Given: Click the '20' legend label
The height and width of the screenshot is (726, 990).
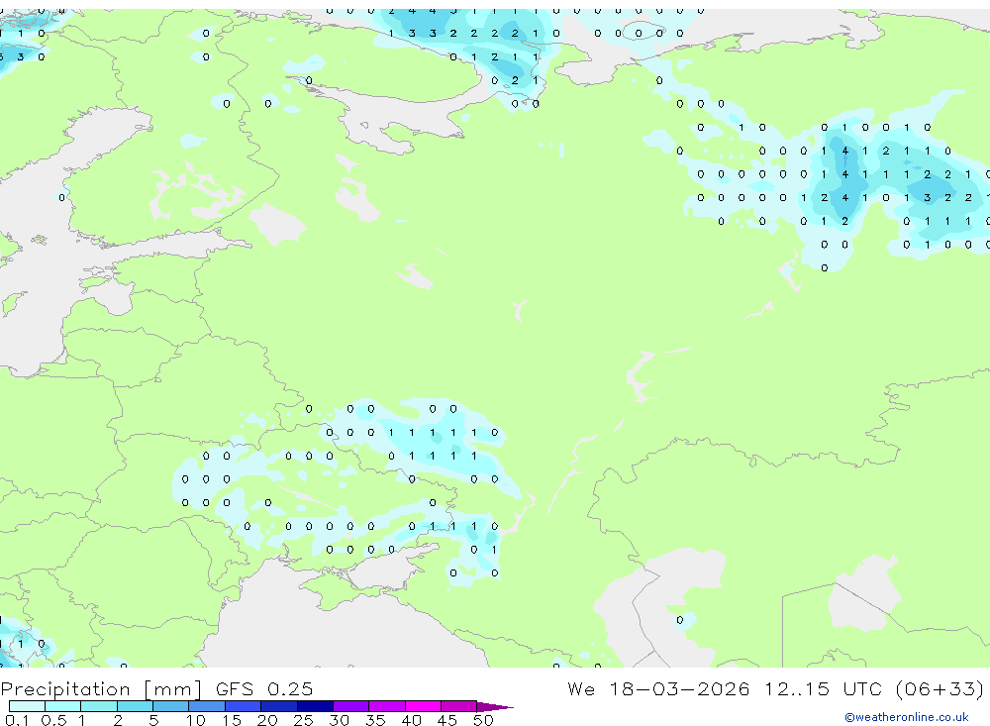Looking at the screenshot, I should click(267, 720).
